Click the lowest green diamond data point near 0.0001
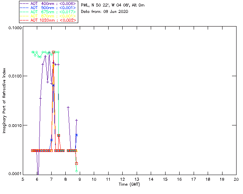Screen dimensions: 243x194 pos(76,171)
